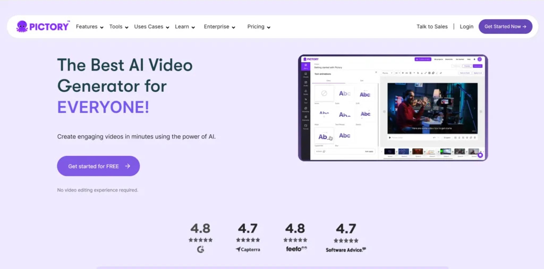Viewport: 544px width, 269px height.
Task: Click the Login link
Action: tap(466, 27)
